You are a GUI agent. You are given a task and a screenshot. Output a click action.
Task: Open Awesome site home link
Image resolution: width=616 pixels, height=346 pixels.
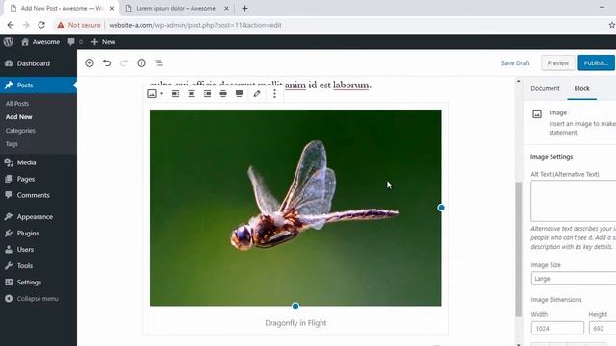pyautogui.click(x=40, y=42)
